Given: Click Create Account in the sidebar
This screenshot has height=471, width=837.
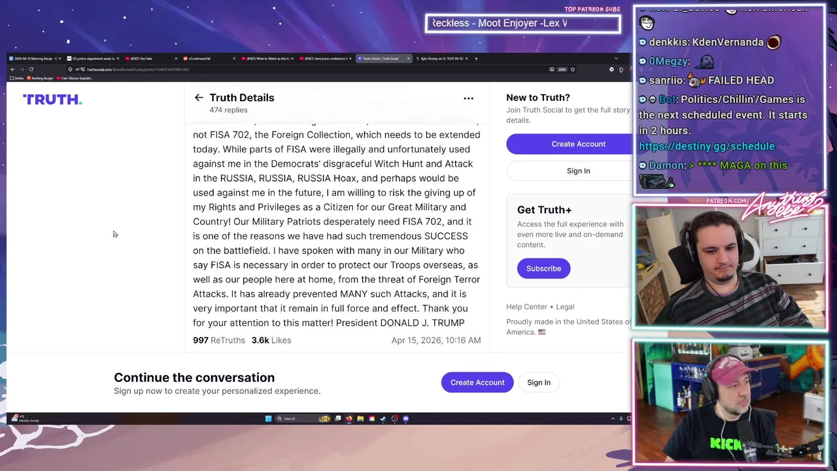Looking at the screenshot, I should [570, 144].
